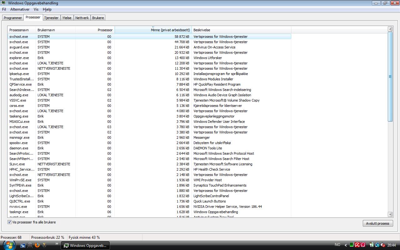Open the Fil menu
The height and width of the screenshot is (250, 400).
click(4, 9)
